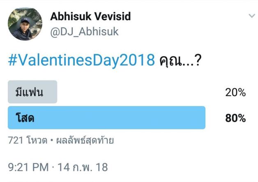The height and width of the screenshot is (182, 258).
Task: Follow the #ValentinesDay2018 hashtag link
Action: pos(81,60)
